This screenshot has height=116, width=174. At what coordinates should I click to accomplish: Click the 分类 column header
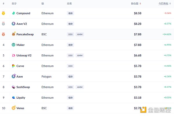pos(69,4)
